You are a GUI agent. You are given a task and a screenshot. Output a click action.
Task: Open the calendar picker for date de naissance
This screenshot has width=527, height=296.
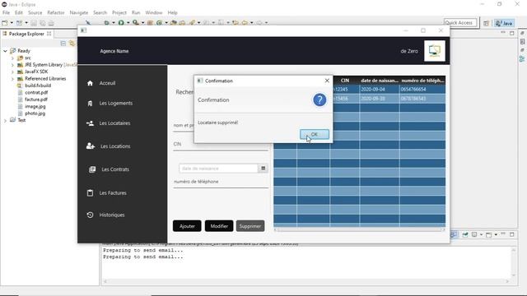(263, 168)
